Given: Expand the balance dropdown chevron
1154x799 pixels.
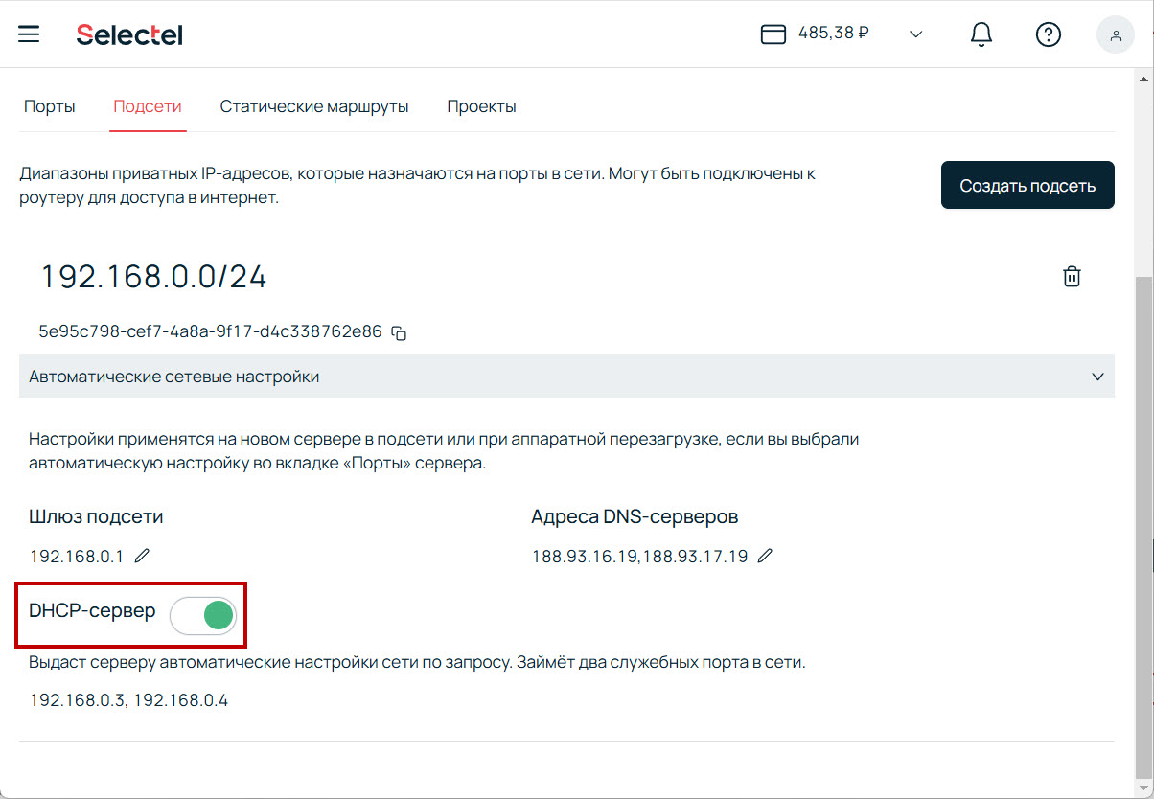Looking at the screenshot, I should pos(915,34).
